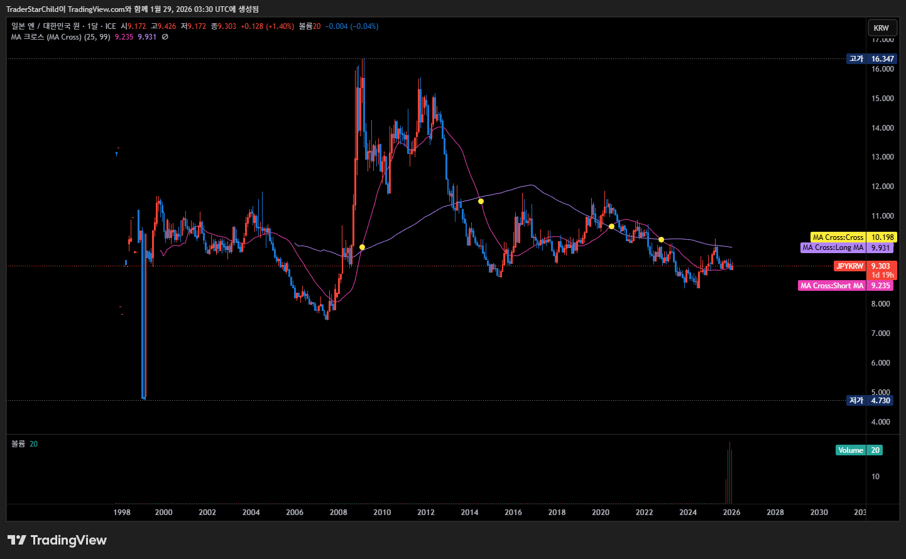Click the TradingView logo at the bottom left
This screenshot has width=906, height=559.
click(57, 540)
